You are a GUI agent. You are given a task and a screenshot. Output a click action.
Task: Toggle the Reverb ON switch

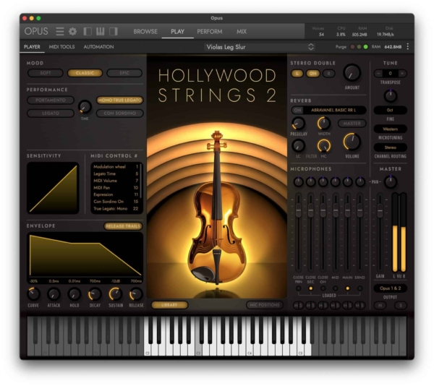pyautogui.click(x=297, y=110)
